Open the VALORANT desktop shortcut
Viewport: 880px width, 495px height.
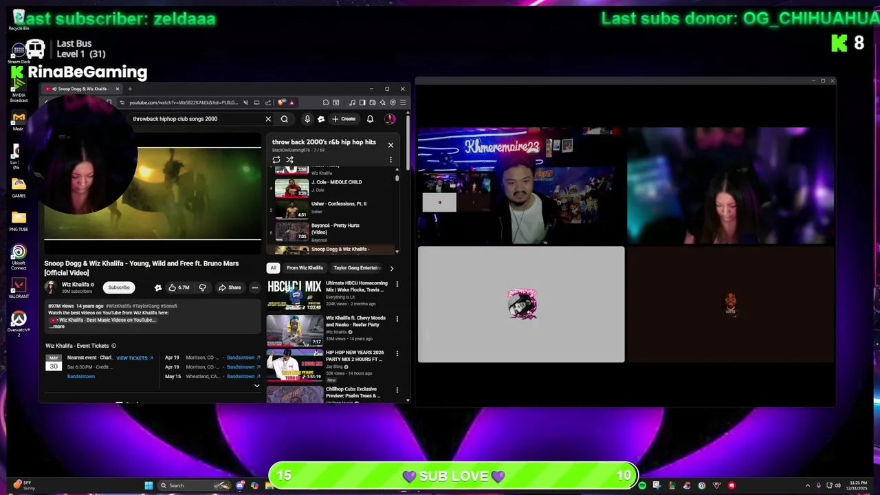(x=19, y=287)
